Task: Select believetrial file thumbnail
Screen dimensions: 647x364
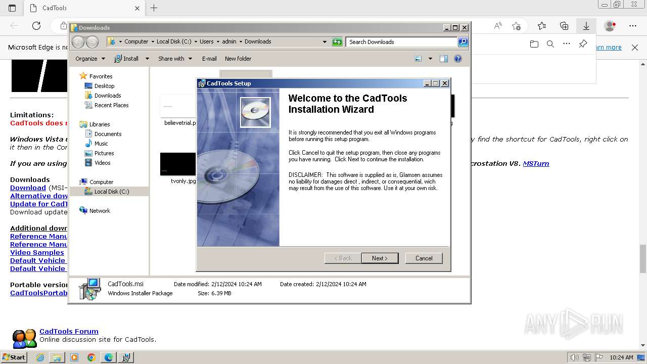Action: point(178,106)
